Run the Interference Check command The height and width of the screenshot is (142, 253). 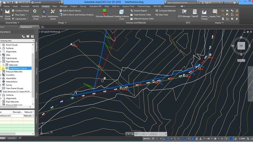click(53, 15)
